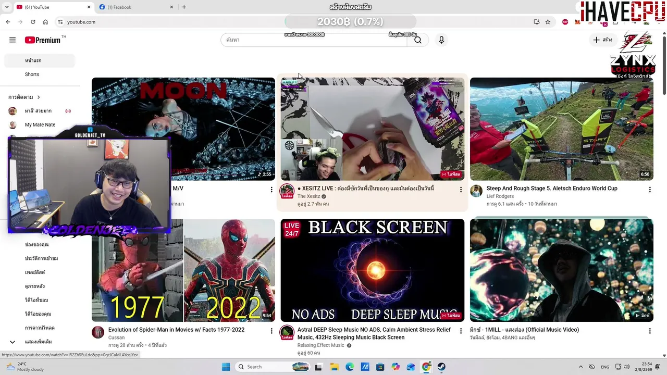667x375 pixels.
Task: Open Windows taskbar Search box
Action: [x=274, y=367]
